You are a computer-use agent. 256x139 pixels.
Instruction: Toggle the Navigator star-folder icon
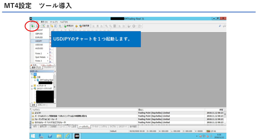[x=52, y=26]
